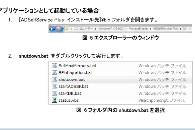Select startDB.bat file name

(70, 93)
